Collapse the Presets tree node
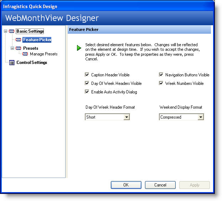Screen dimensions: 222x201 [x=12, y=48]
